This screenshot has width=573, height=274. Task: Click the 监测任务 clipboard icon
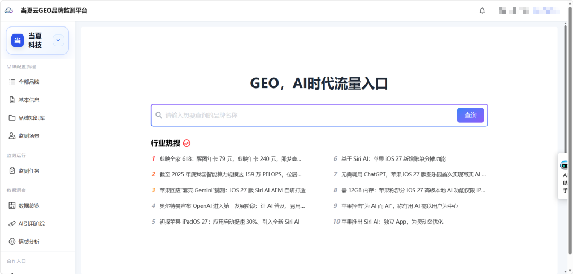12,170
